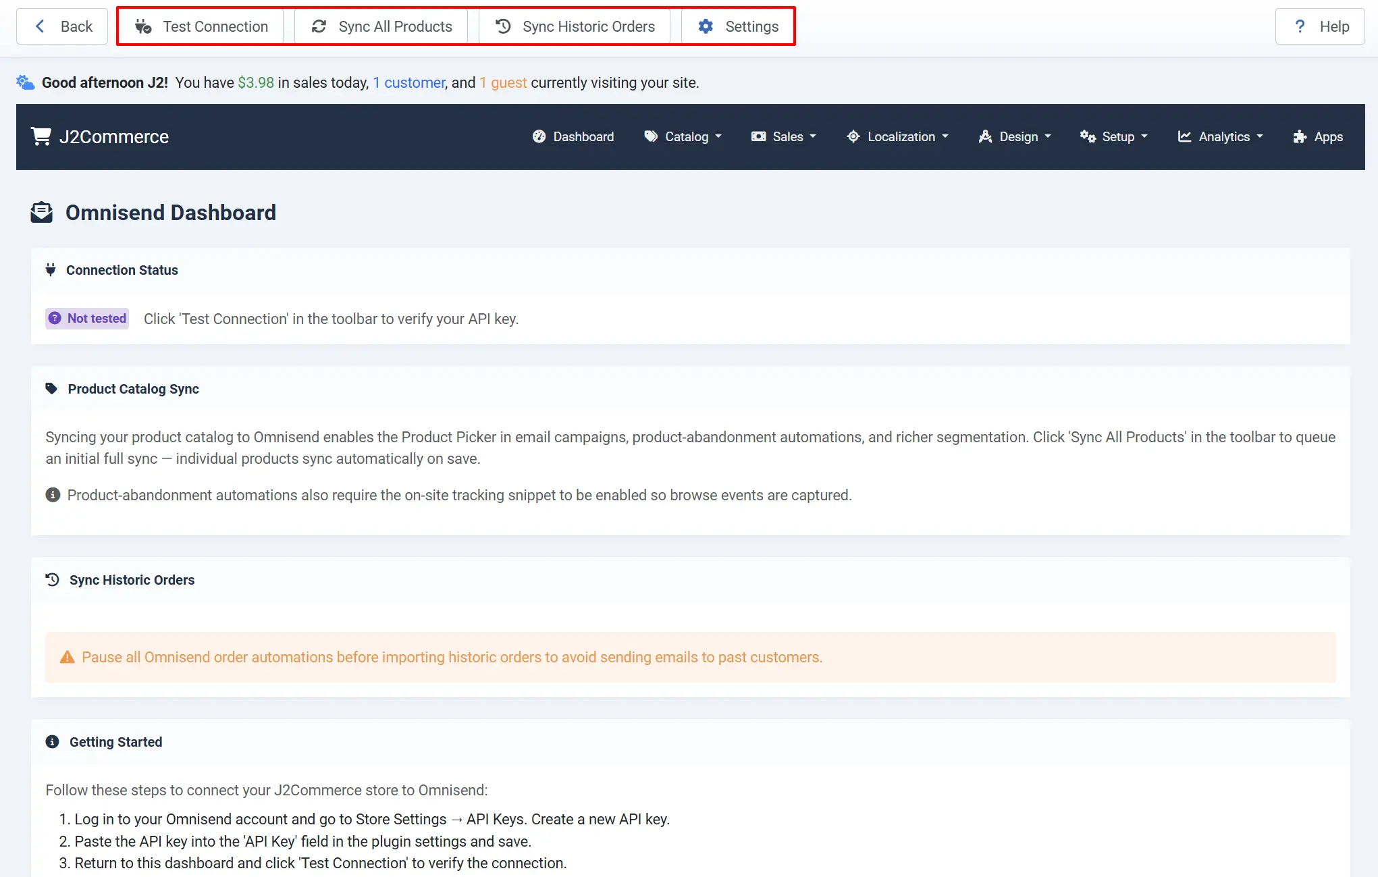Click the step 1 "Log in to your Omnisend account" text
The width and height of the screenshot is (1378, 877).
pos(372,819)
